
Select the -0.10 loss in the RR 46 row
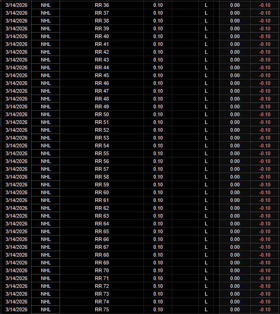point(264,83)
